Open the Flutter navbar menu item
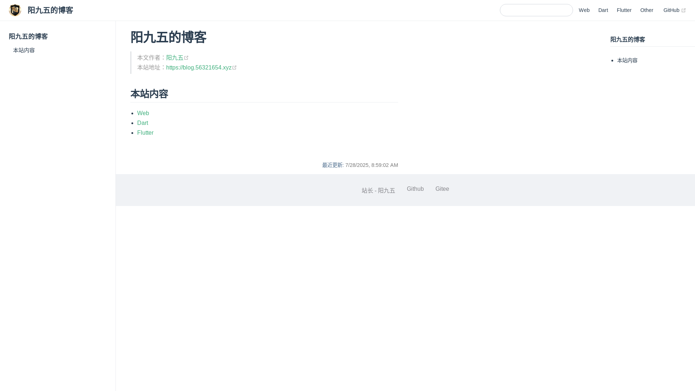Image resolution: width=695 pixels, height=391 pixels. [624, 10]
